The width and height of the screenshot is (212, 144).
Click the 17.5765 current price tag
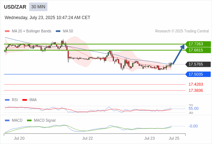198,64
